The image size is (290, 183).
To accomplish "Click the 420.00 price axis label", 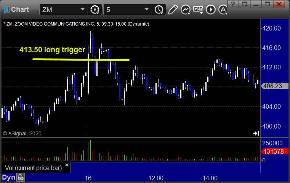I will (271, 28).
